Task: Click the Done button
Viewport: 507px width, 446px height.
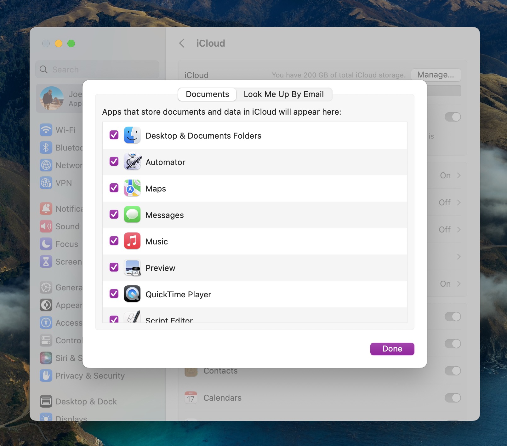Action: click(392, 349)
